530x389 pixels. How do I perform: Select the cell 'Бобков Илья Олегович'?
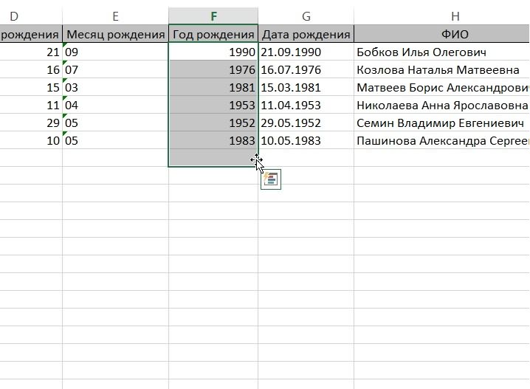(441, 52)
